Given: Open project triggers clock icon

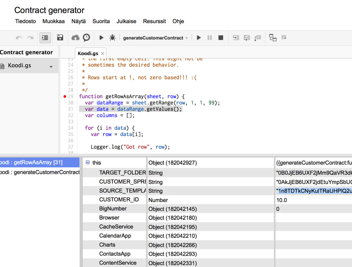Looking at the screenshot, I should pos(86,38).
